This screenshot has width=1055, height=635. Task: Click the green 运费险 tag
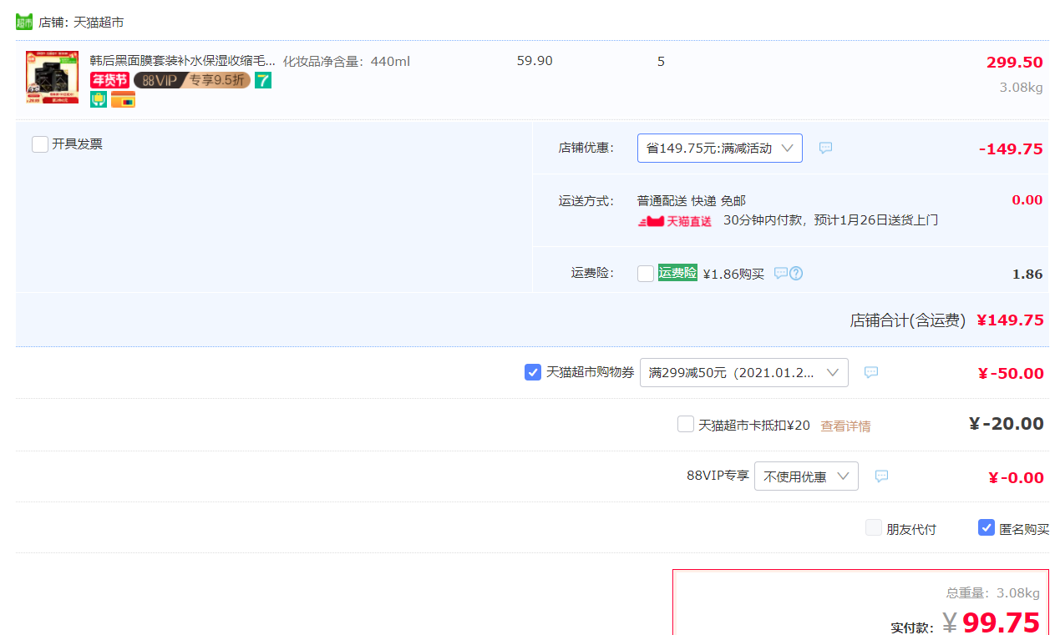coord(677,273)
